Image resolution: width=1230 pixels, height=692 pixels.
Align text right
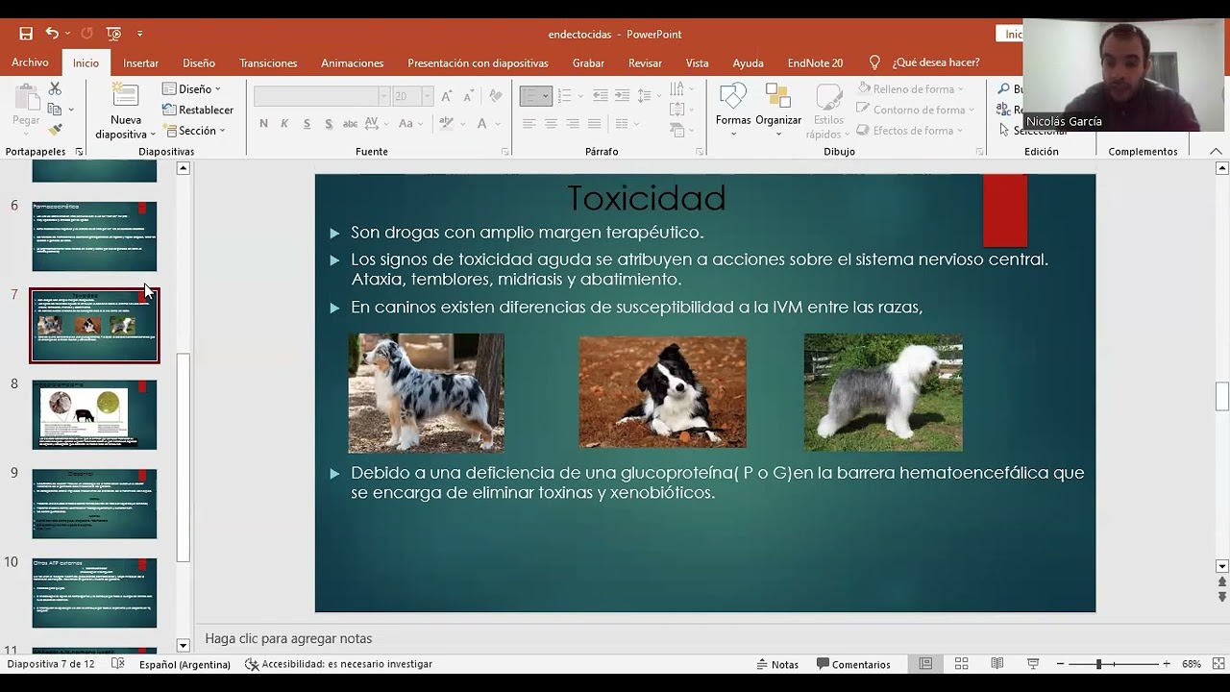(x=573, y=124)
